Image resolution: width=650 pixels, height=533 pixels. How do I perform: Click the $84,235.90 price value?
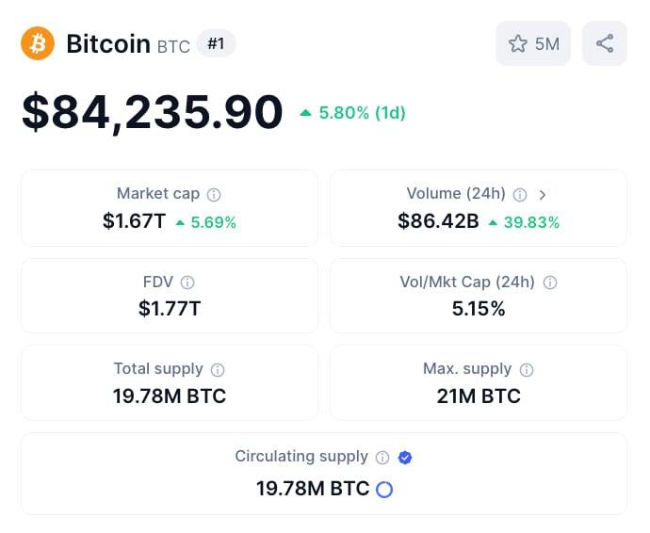153,113
